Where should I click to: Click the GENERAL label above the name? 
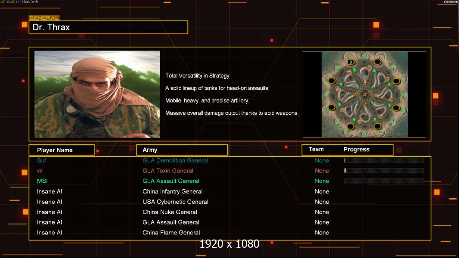click(44, 18)
